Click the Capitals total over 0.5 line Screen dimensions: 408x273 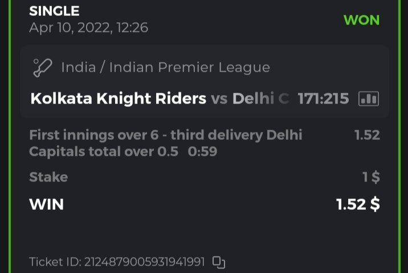[104, 152]
